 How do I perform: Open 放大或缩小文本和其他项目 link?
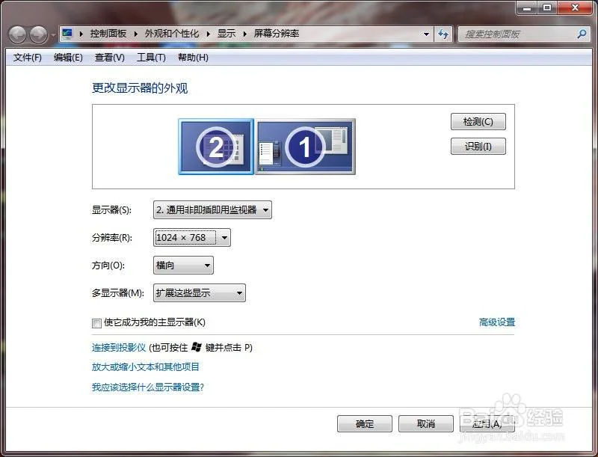[145, 367]
